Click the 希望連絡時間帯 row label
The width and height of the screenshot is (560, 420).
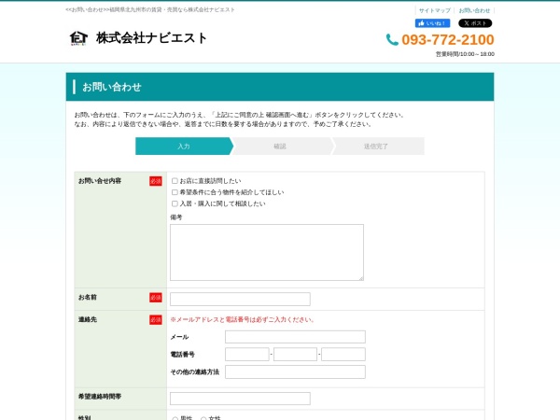(100, 397)
